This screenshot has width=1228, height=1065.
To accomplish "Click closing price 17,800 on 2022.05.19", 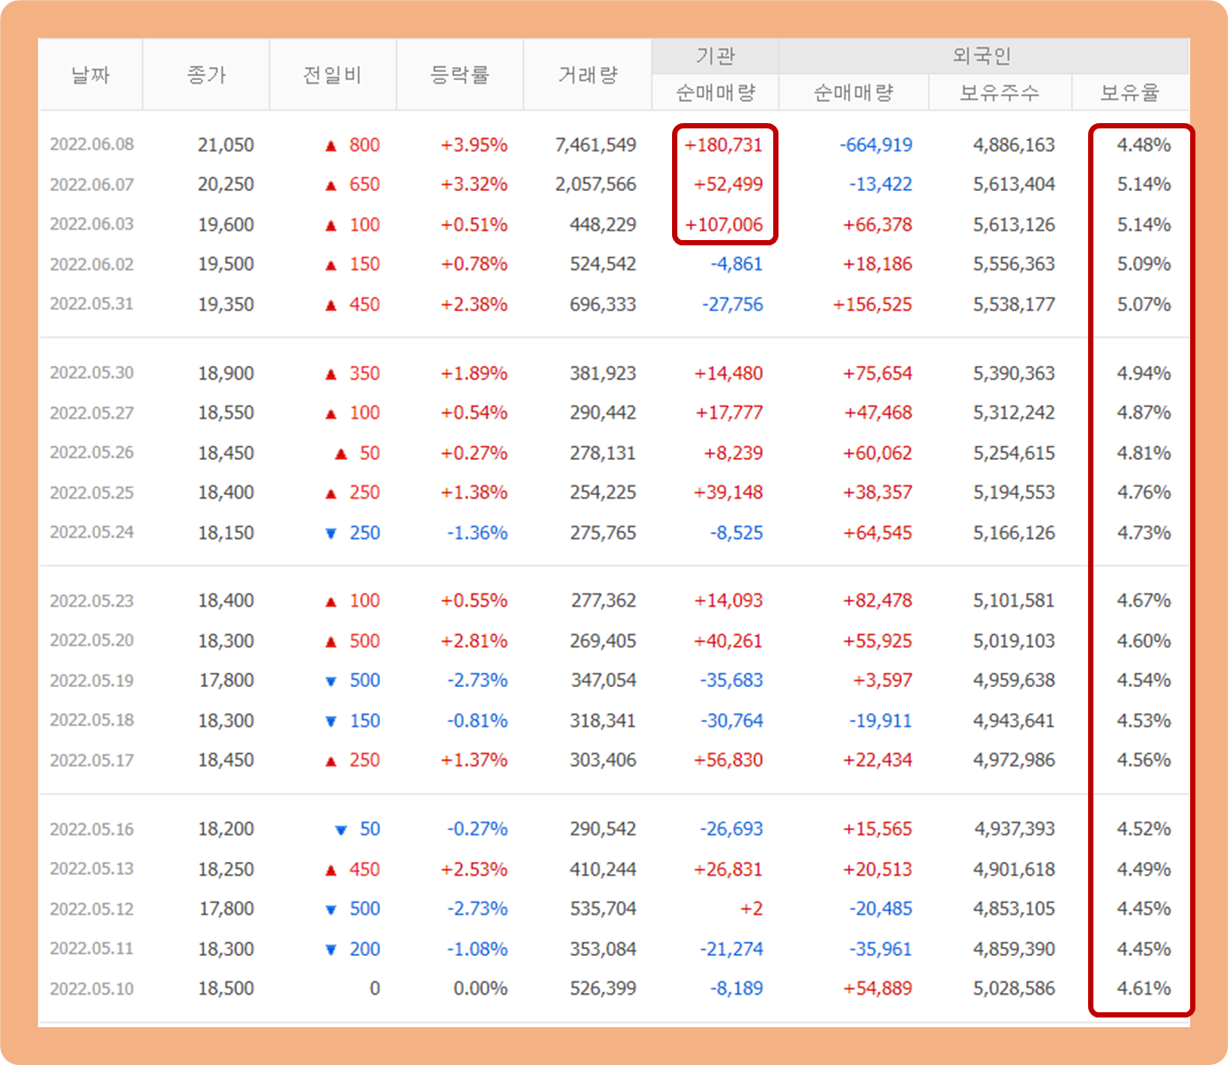I will [x=226, y=681].
